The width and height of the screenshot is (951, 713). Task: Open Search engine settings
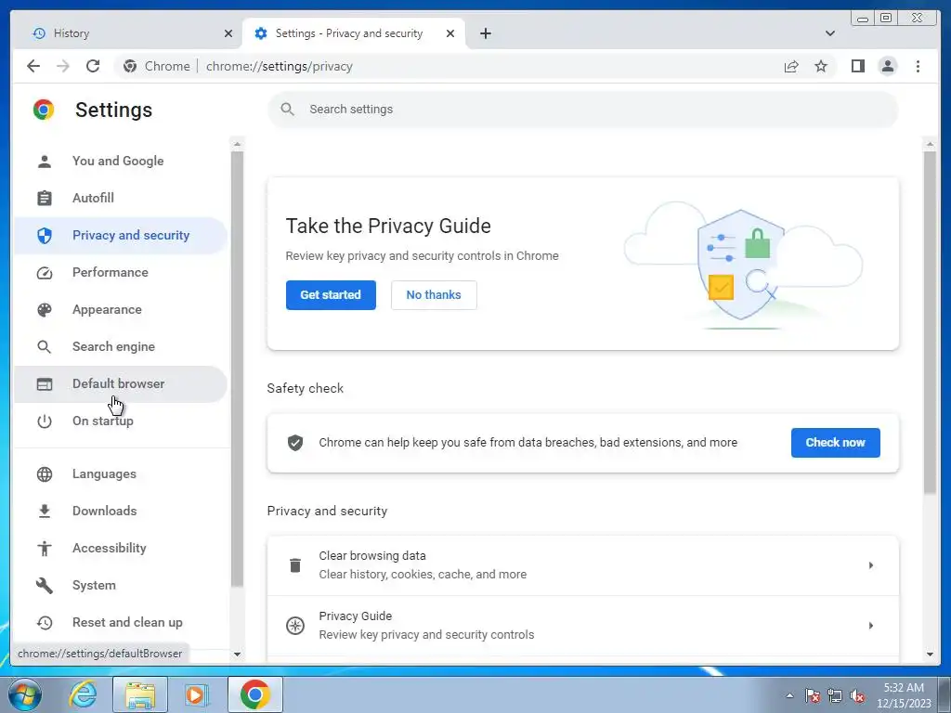click(x=121, y=346)
